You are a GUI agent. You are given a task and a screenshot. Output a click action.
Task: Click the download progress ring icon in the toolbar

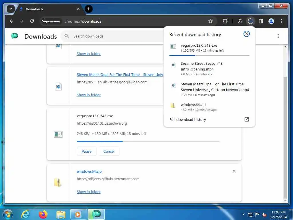pyautogui.click(x=250, y=21)
